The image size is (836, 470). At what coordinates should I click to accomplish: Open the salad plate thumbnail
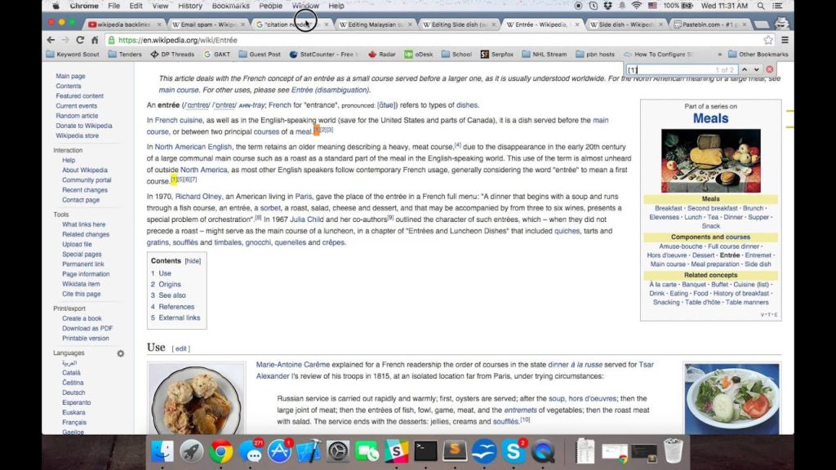point(731,398)
